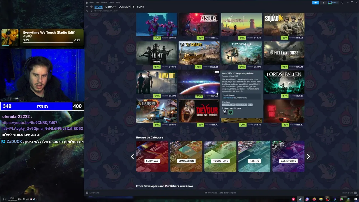Click the Sci-fi tag
Image resolution: width=359 pixels, height=202 pixels.
click(250, 105)
